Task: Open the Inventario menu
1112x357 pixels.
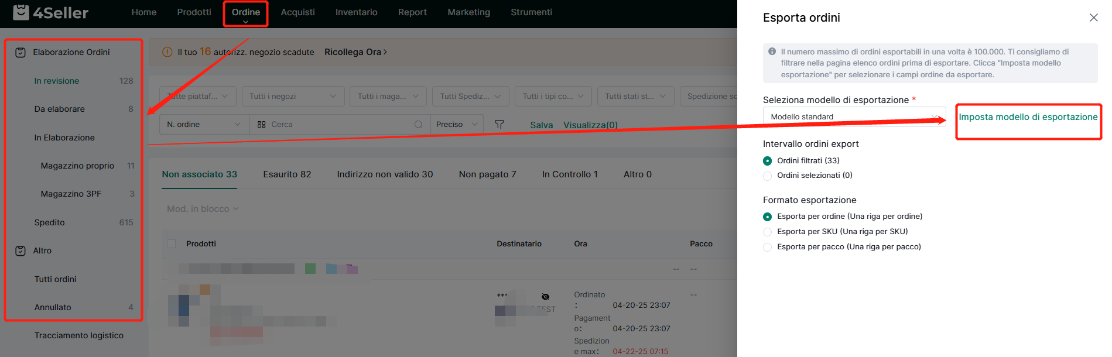Action: pos(357,12)
